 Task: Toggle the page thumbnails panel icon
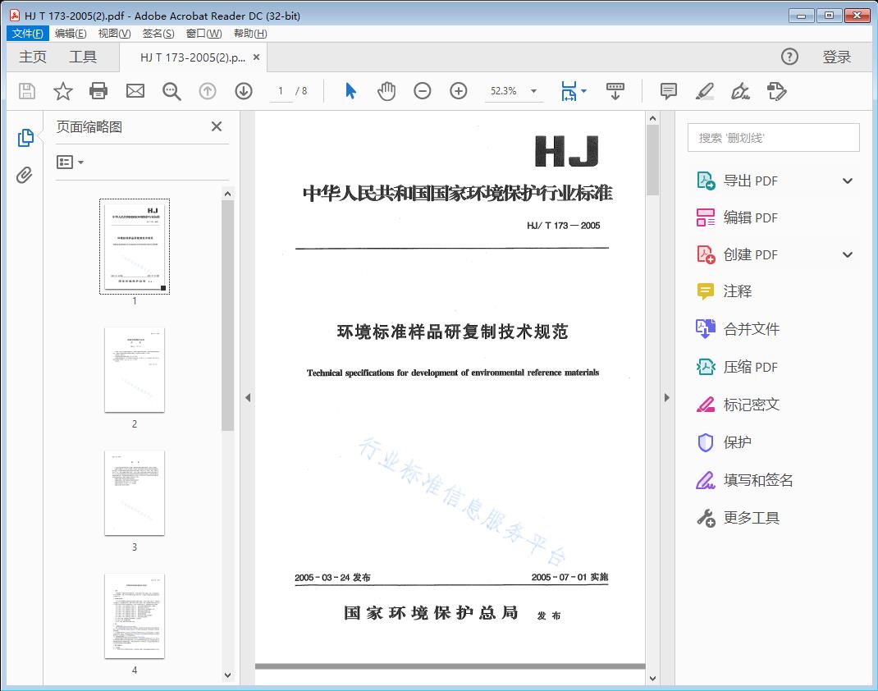[25, 138]
